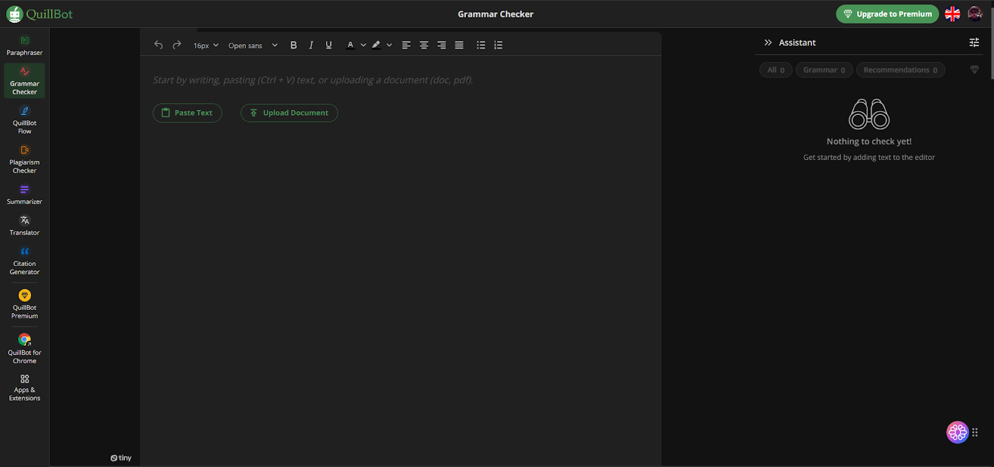Click the Upload Document button
Viewport: 994px width, 467px height.
coord(290,113)
